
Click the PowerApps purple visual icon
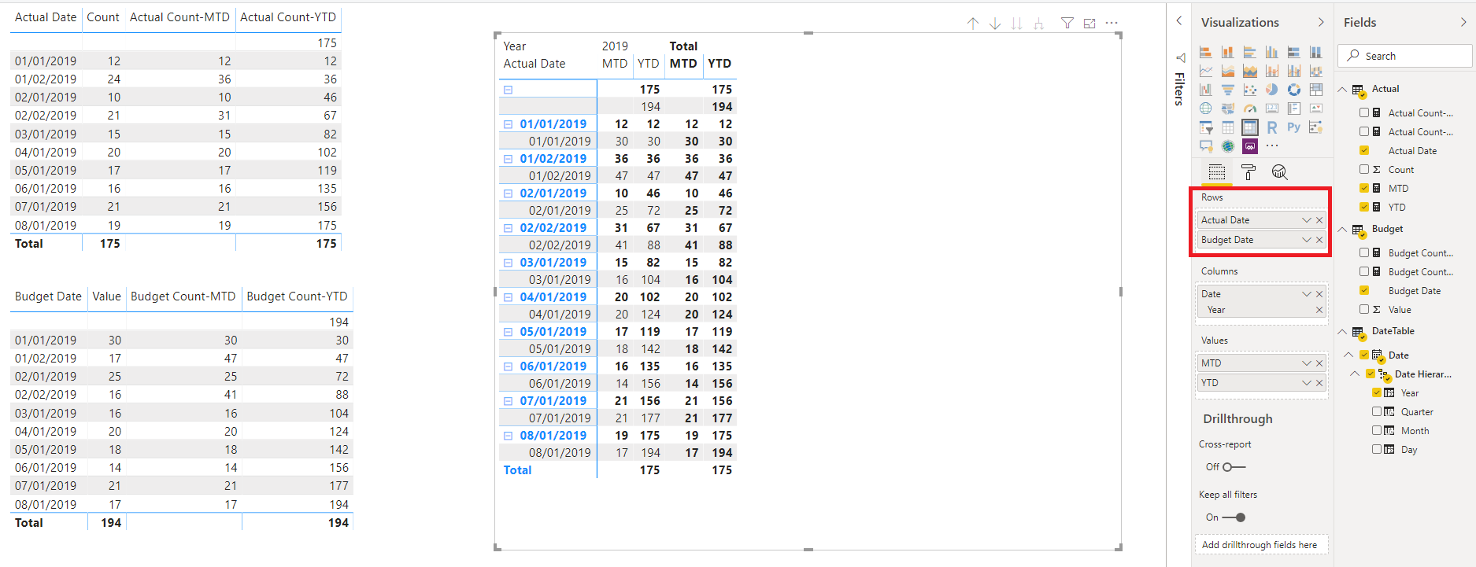1249,146
